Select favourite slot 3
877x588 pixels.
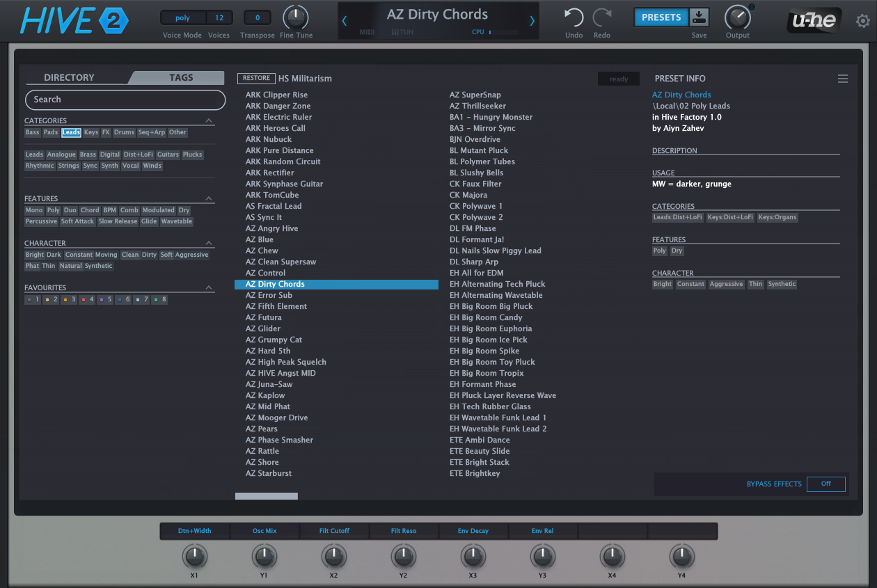(x=69, y=299)
